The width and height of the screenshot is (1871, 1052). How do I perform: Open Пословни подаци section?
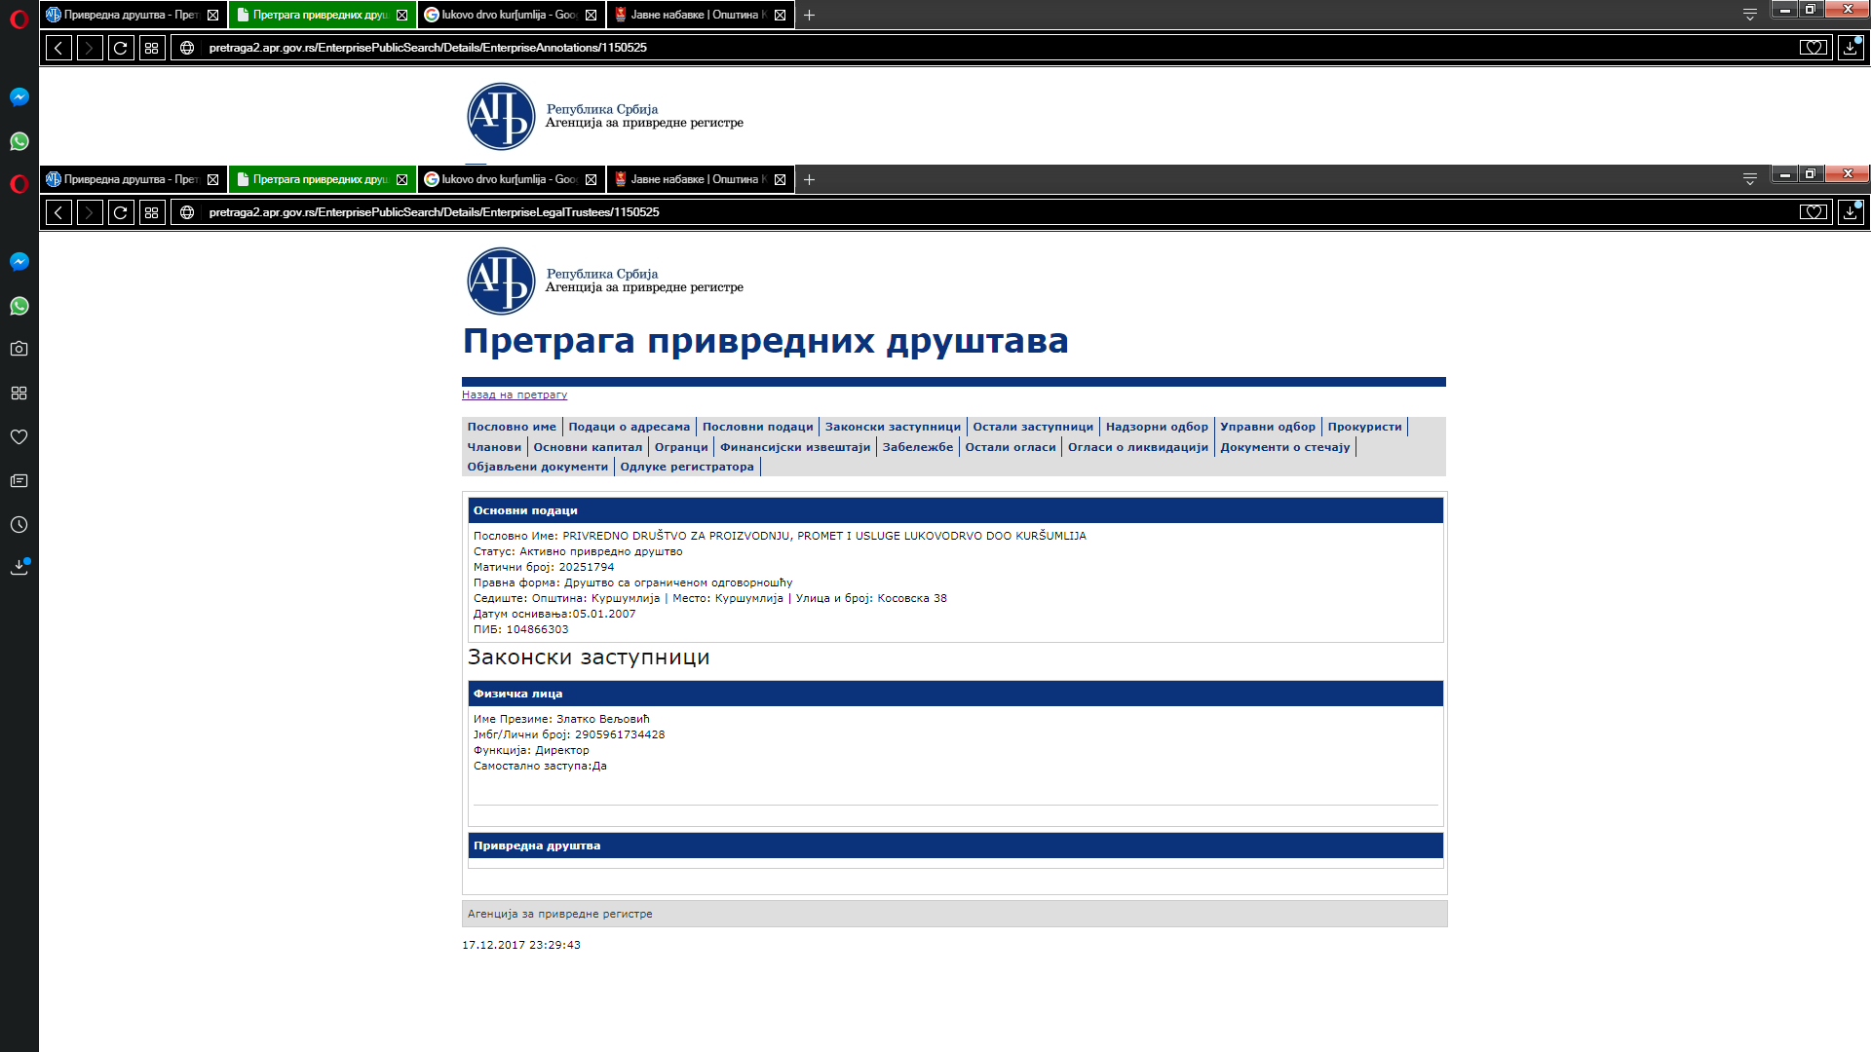pos(758,427)
